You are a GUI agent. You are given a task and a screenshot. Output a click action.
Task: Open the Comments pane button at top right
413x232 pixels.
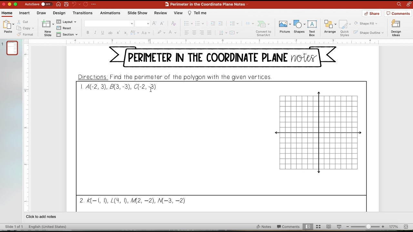click(x=398, y=14)
